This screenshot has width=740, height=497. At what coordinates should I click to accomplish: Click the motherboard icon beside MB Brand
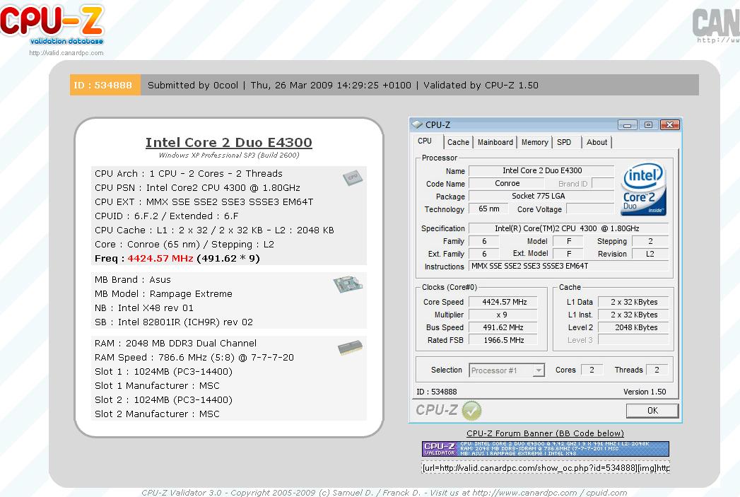click(x=347, y=284)
